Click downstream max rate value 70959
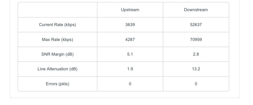Screen dimensions: 253x105 196,40
